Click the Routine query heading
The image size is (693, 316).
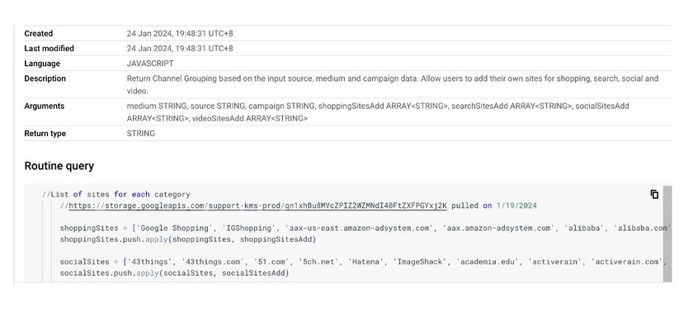[59, 166]
